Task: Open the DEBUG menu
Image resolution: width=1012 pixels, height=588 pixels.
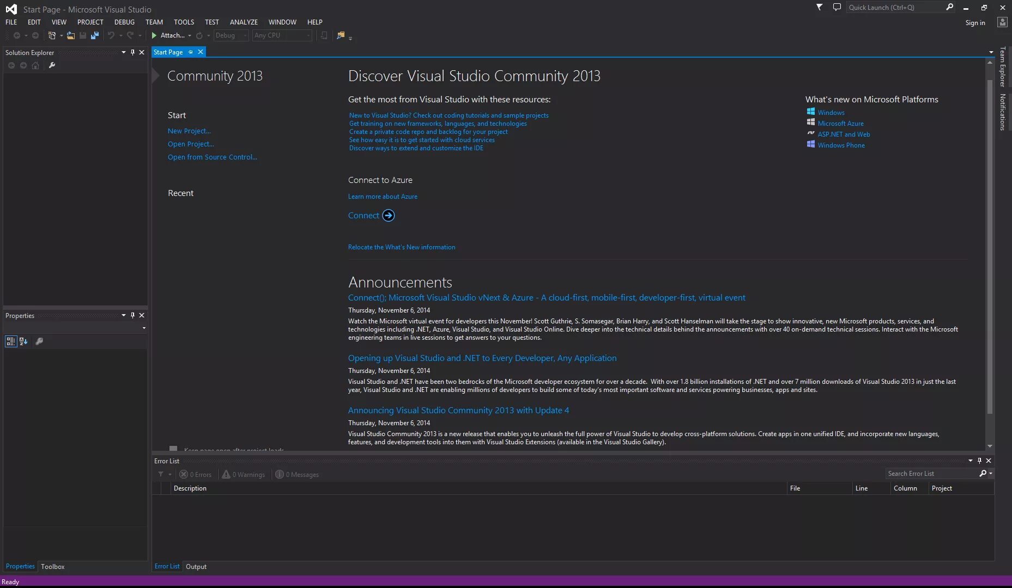Action: click(x=124, y=22)
